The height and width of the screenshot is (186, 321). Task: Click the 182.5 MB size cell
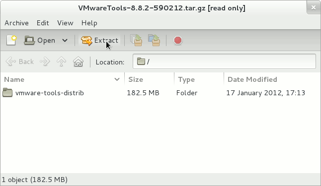143,93
